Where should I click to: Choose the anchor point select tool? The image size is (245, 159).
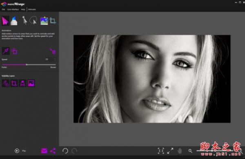24,20
